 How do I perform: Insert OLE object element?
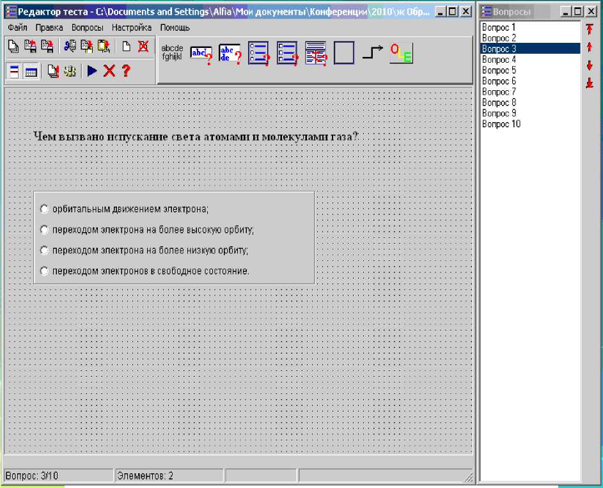tap(401, 53)
